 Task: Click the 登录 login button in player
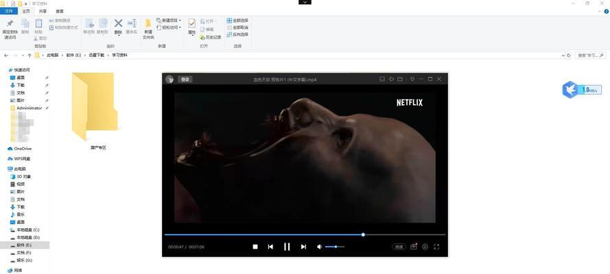tap(185, 79)
